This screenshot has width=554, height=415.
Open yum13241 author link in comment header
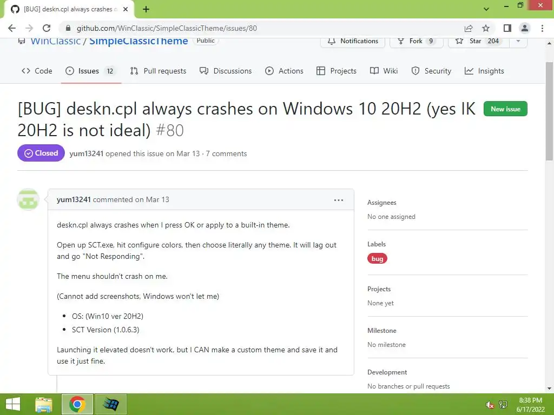point(74,199)
